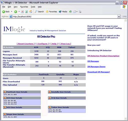128x121 pixels.
Task: Click the IE Back arrow icon
Action: (x=4, y=12)
